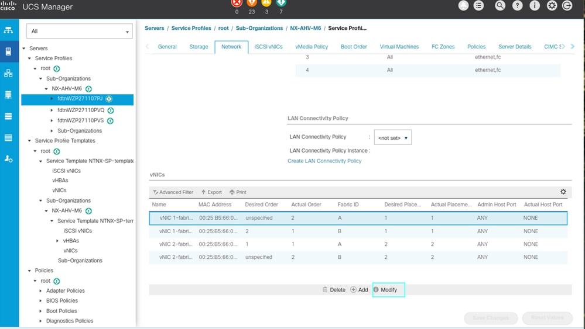
Task: Click Print in vNICs toolbar
Action: tap(238, 192)
